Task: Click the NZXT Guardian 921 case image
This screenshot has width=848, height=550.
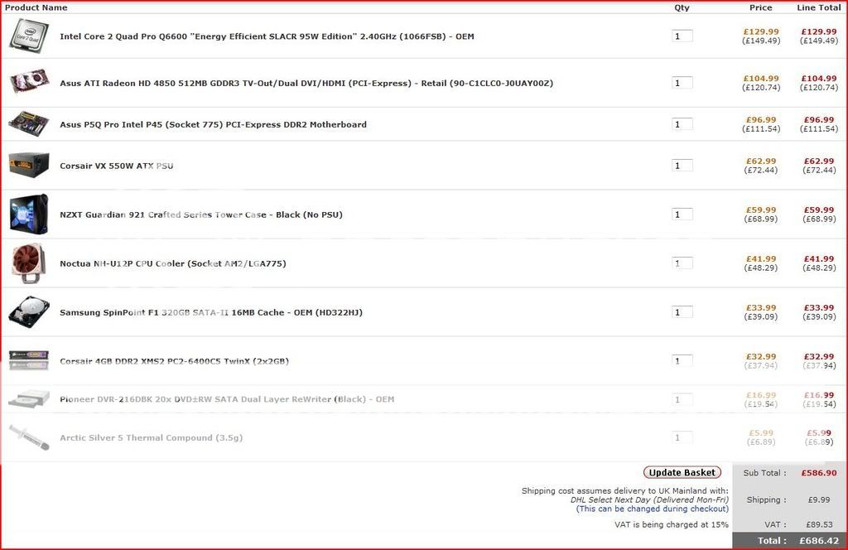Action: point(29,215)
